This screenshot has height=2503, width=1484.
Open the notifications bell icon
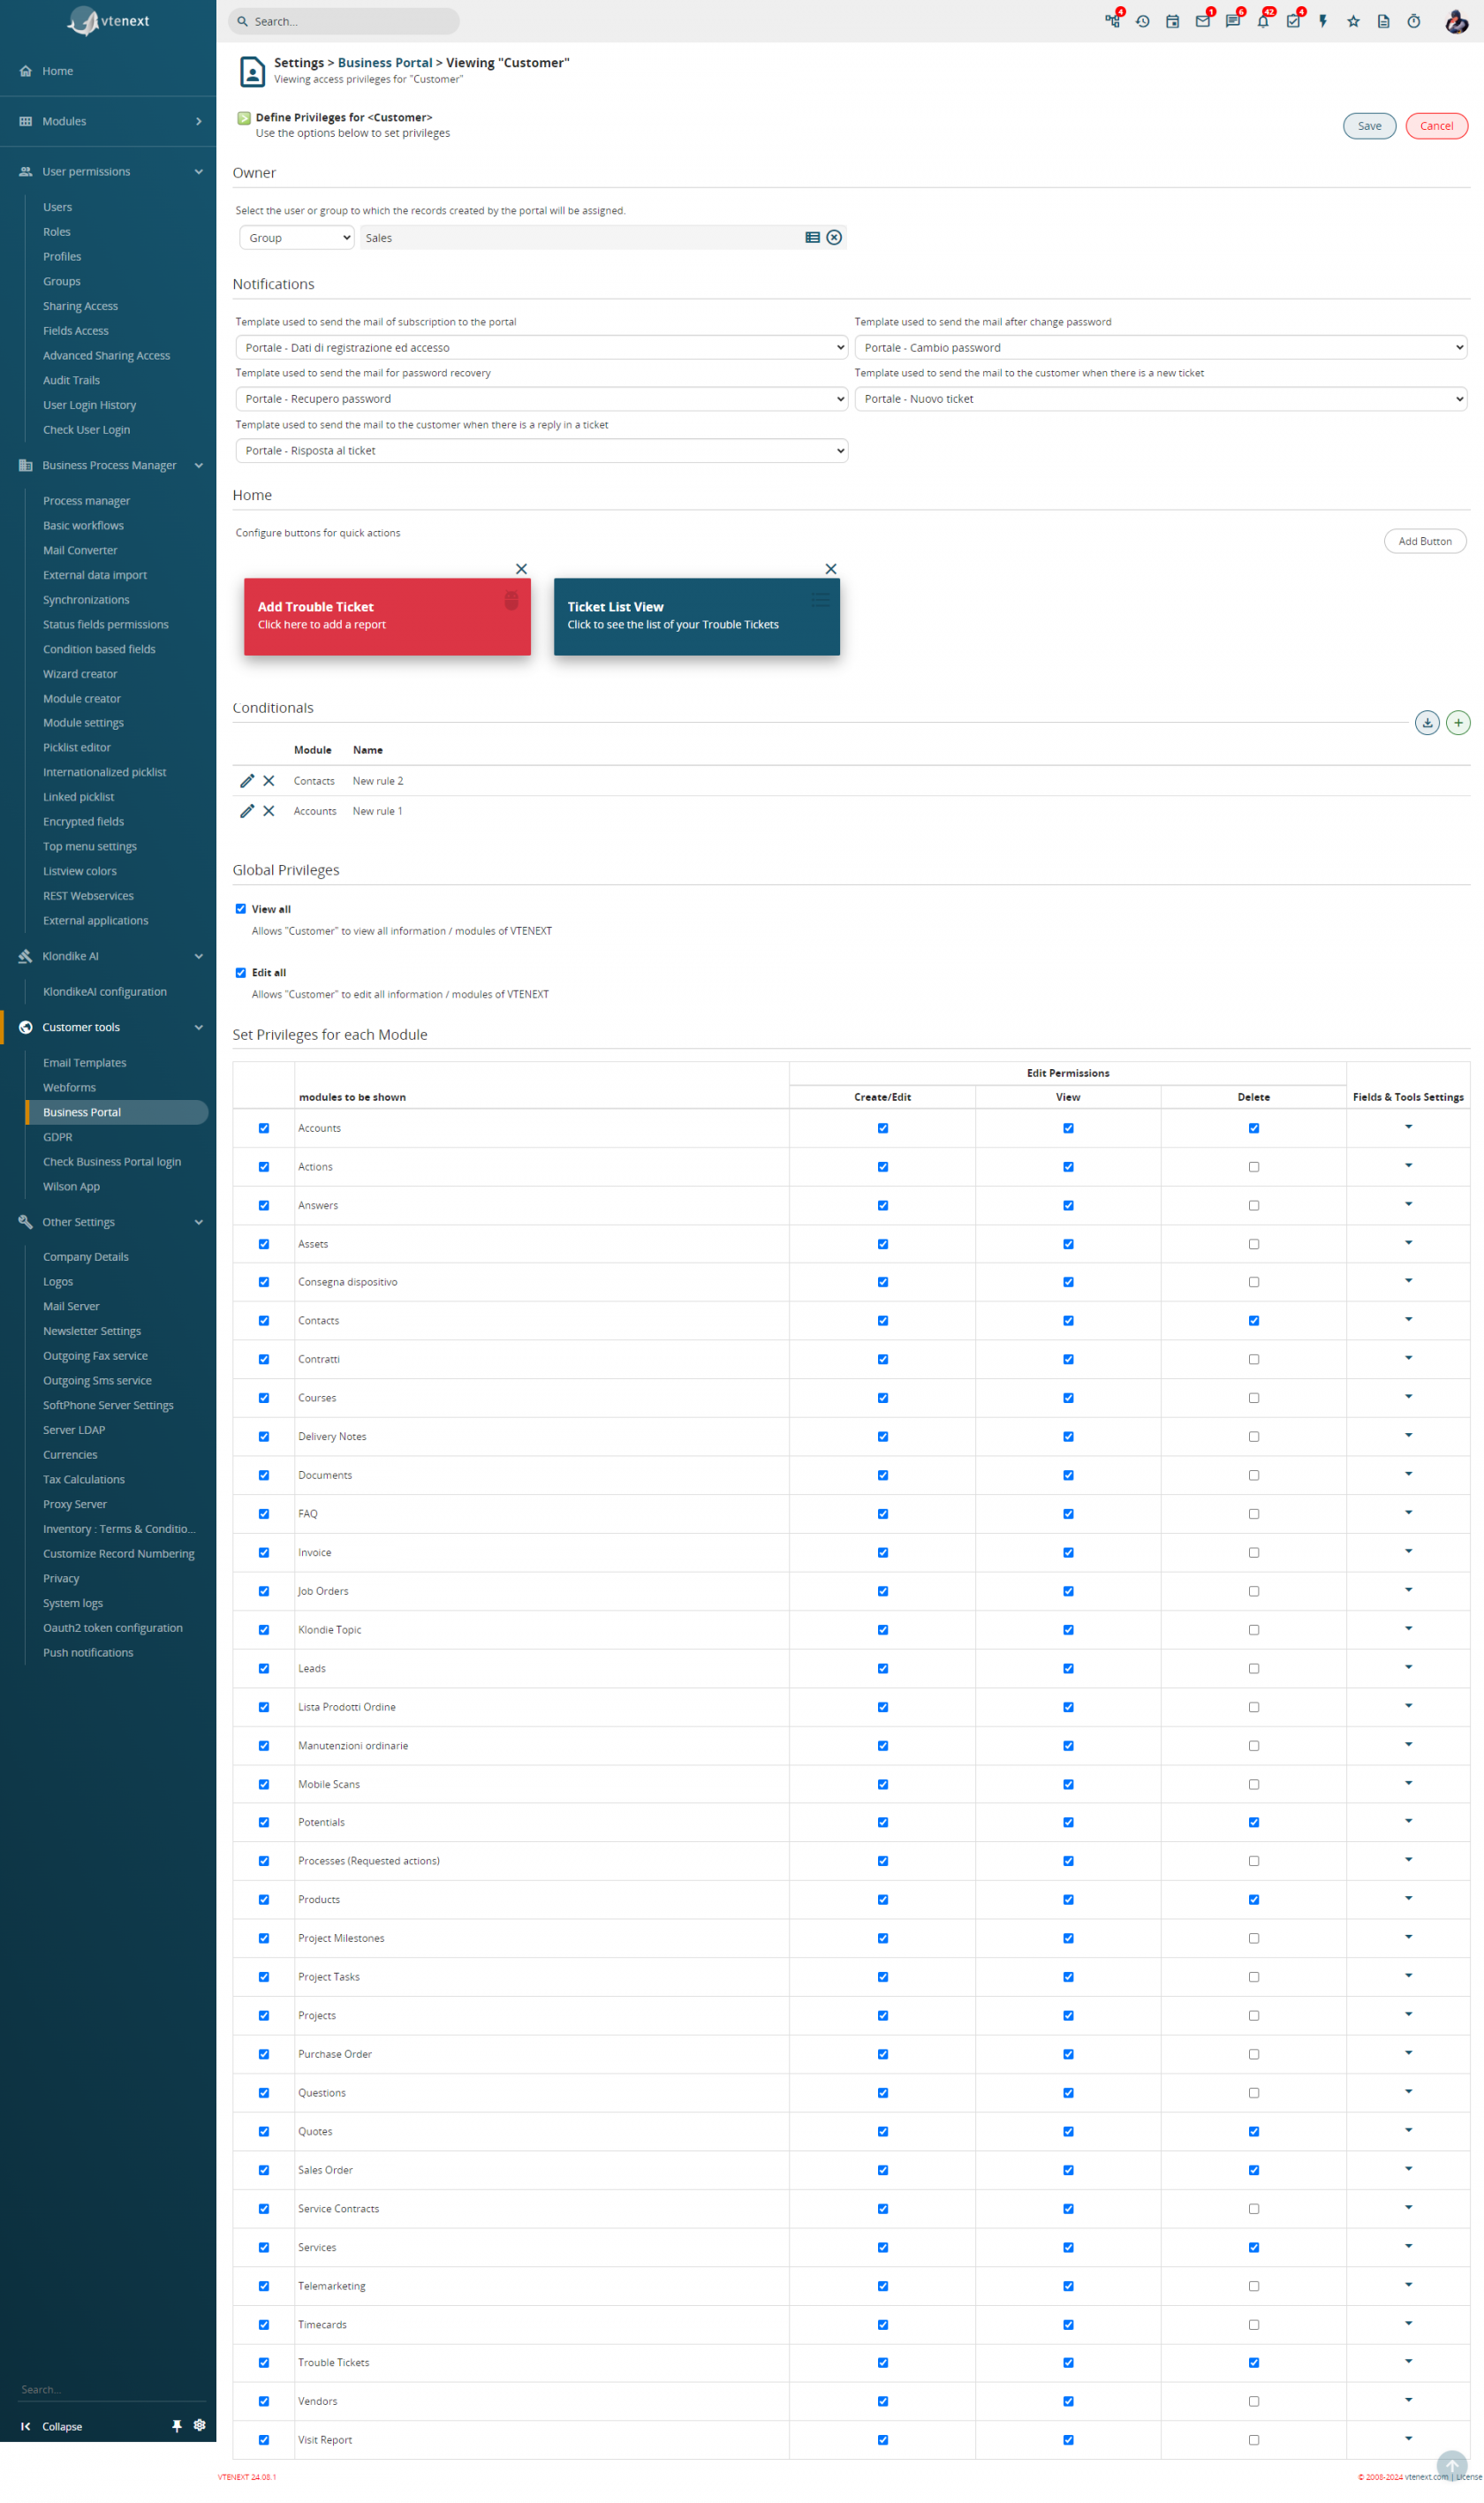click(x=1263, y=21)
